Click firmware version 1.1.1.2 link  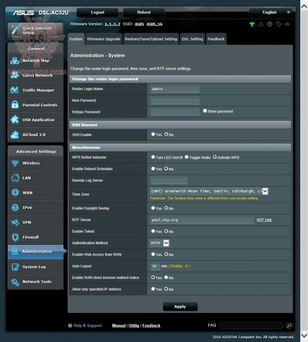[112, 24]
